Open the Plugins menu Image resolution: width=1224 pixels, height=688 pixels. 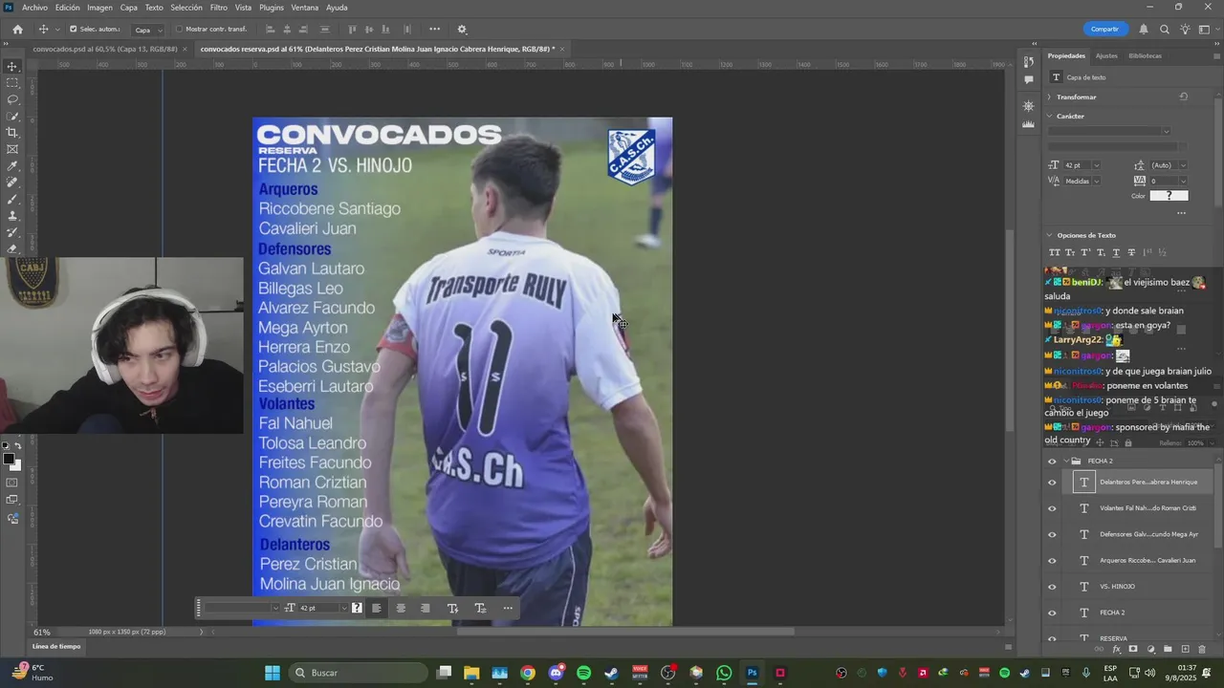[272, 8]
